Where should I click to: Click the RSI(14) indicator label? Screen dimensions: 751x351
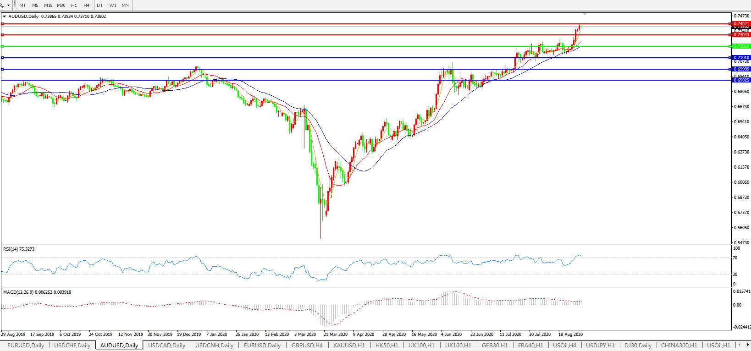click(x=18, y=249)
